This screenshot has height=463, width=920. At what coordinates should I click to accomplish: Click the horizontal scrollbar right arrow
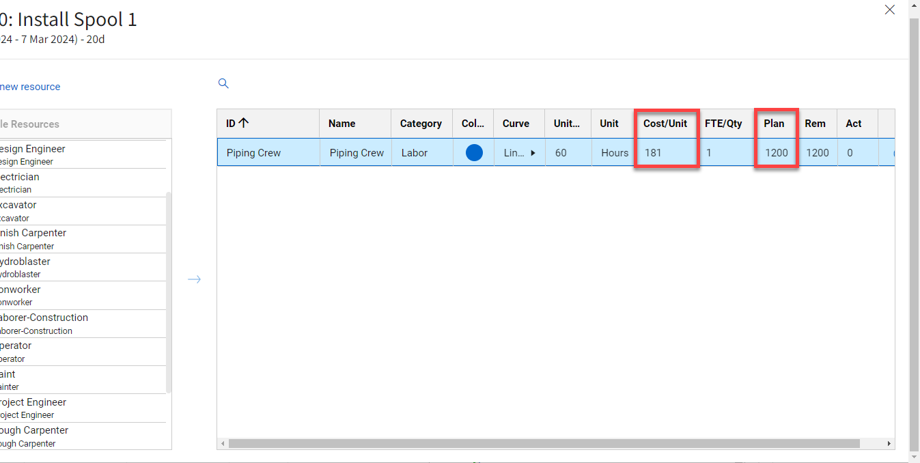(889, 444)
